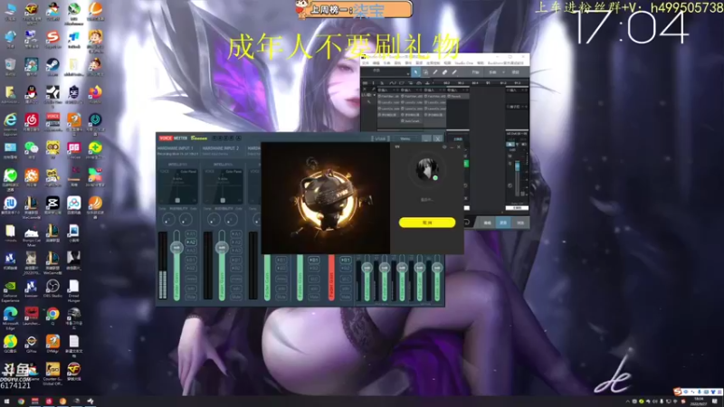Toggle A3 output on Hardware Input 1
Image resolution: width=724 pixels, height=407 pixels.
[191, 251]
